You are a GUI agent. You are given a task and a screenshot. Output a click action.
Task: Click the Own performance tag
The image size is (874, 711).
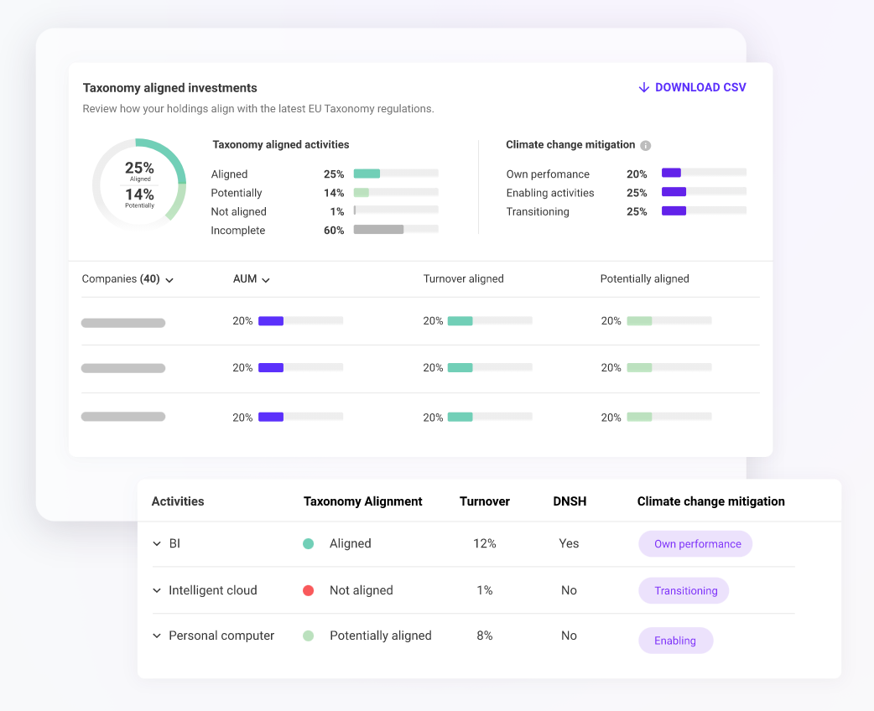[x=695, y=544]
